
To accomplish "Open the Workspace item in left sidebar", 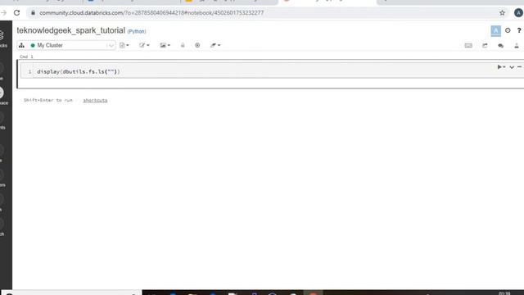I will point(2,97).
